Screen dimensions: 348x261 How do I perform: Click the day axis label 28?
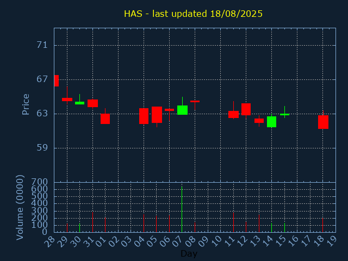coord(49,241)
